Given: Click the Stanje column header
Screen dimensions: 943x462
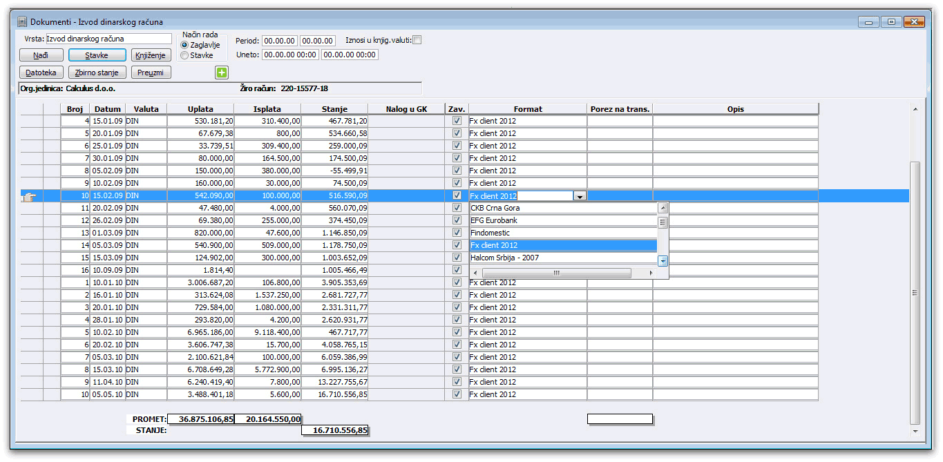Looking at the screenshot, I should (334, 109).
